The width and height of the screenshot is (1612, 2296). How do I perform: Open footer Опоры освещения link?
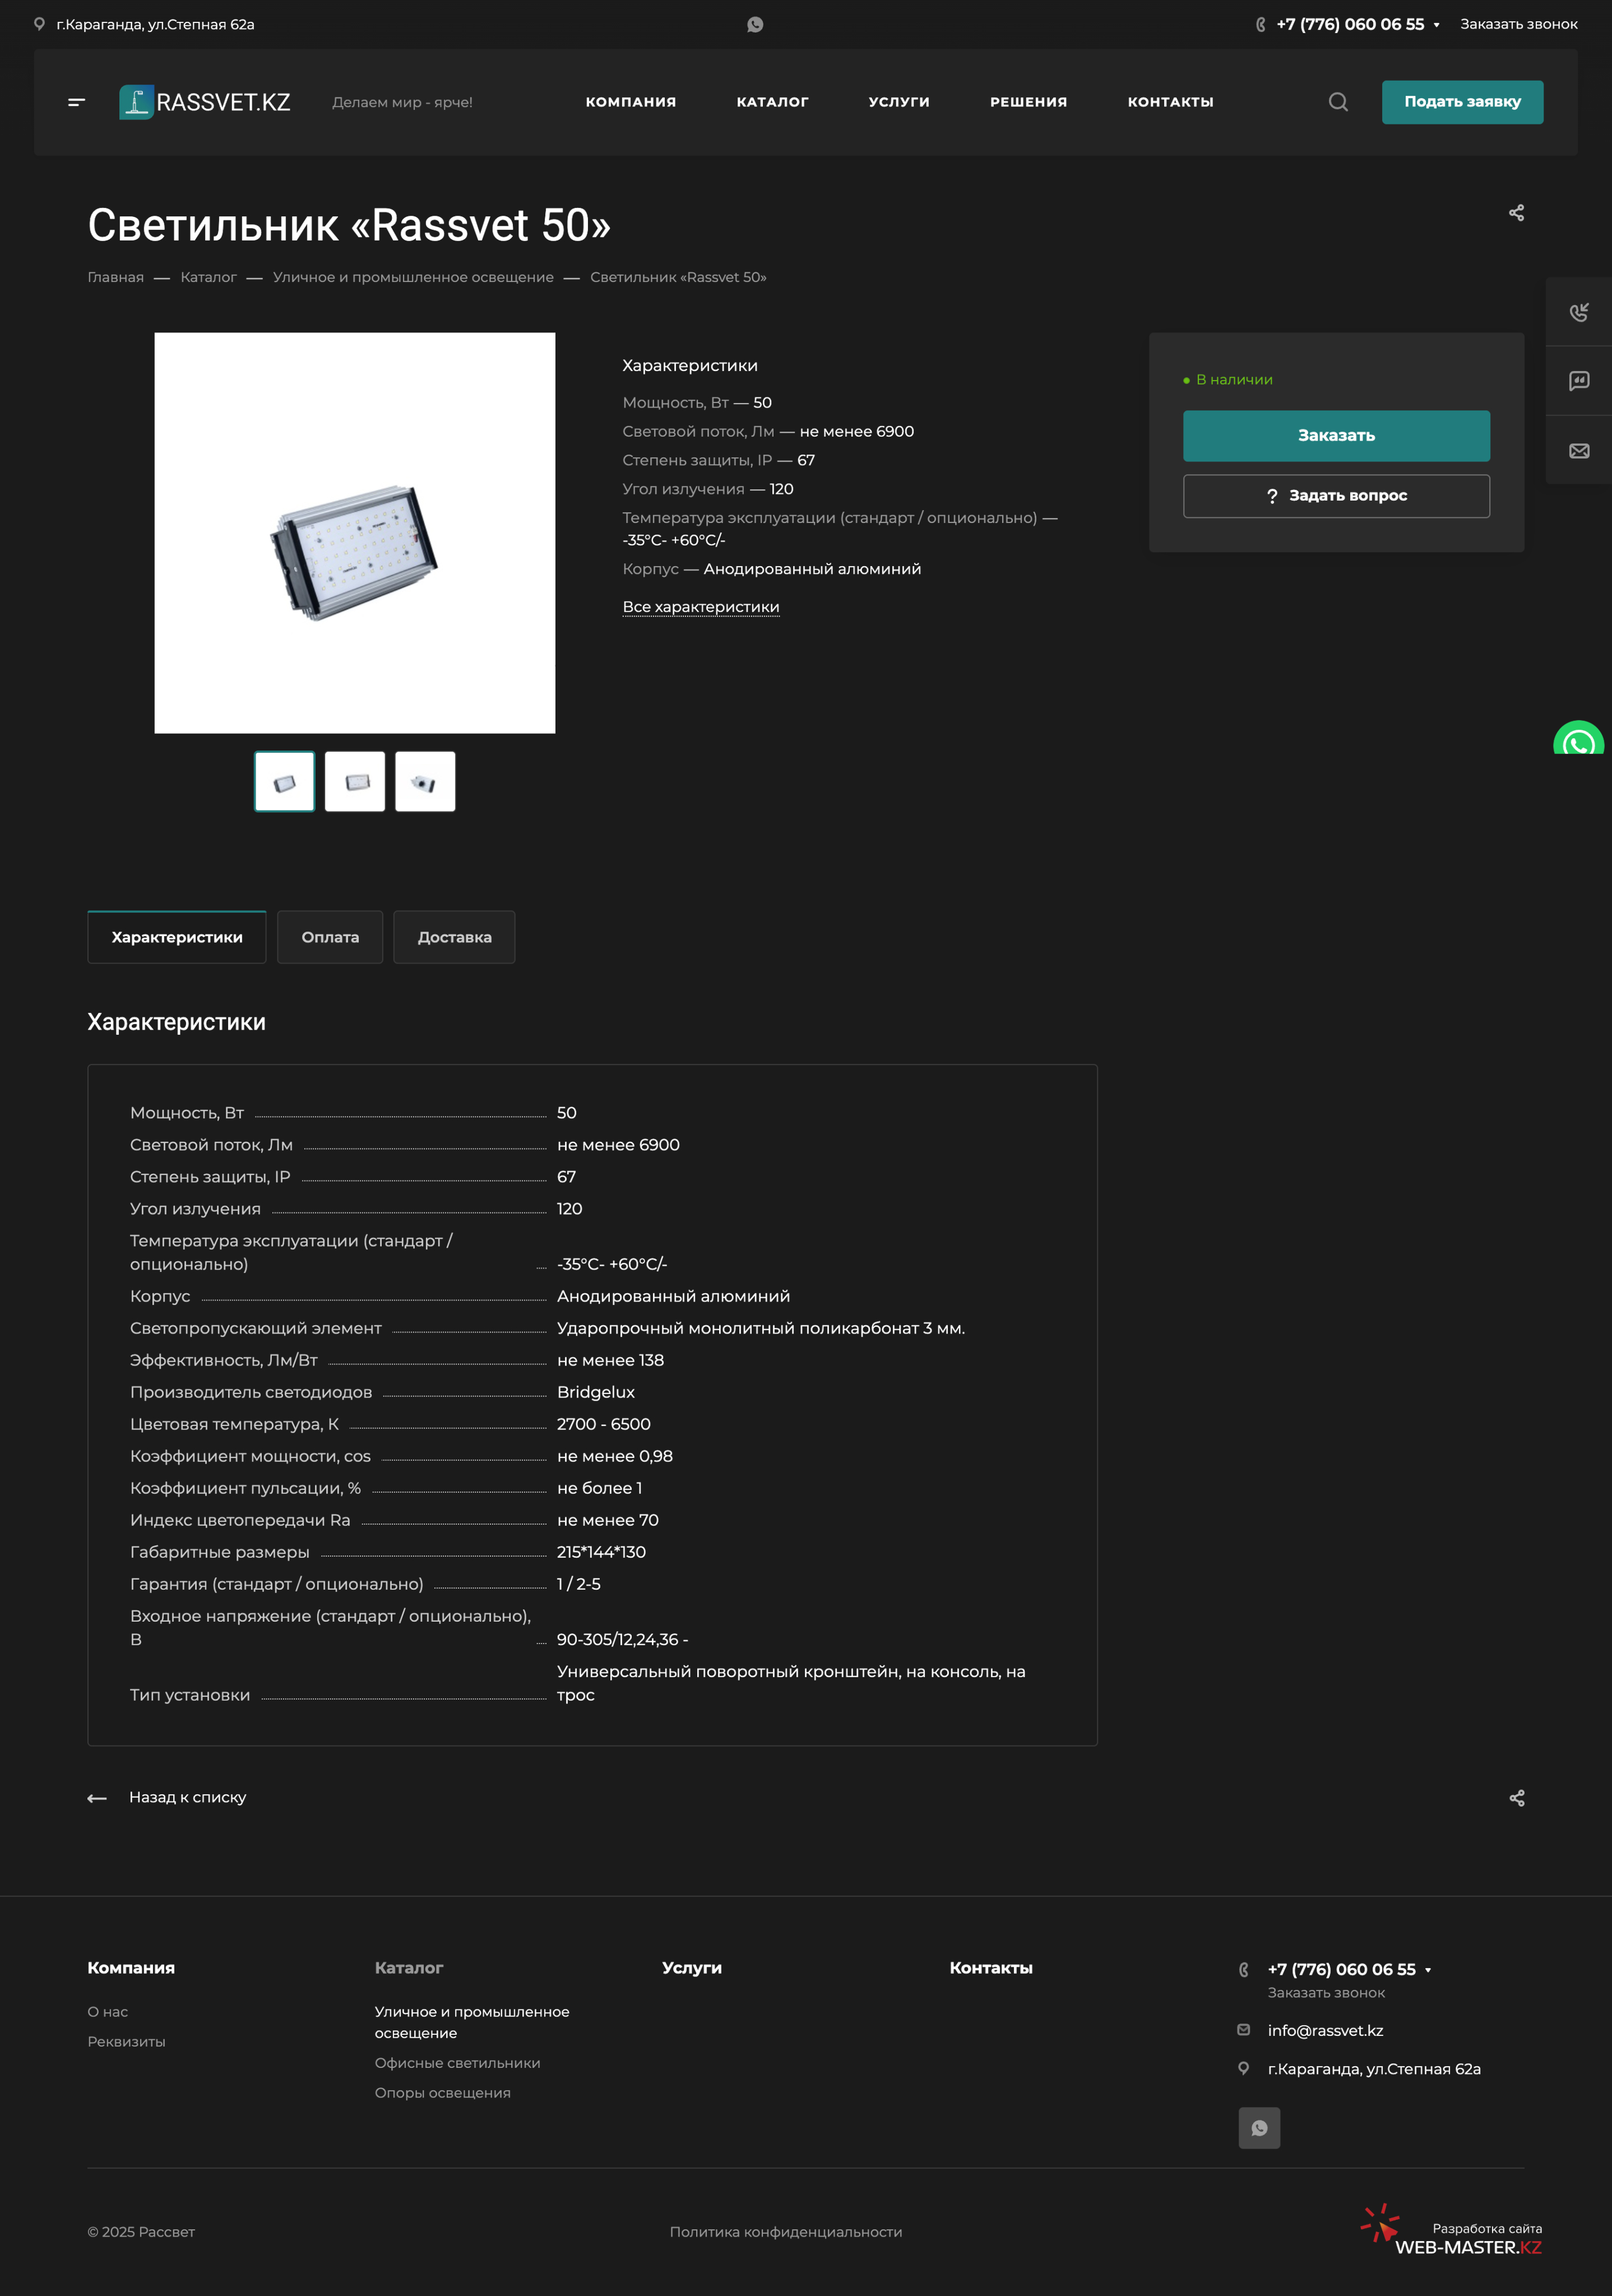[442, 2093]
